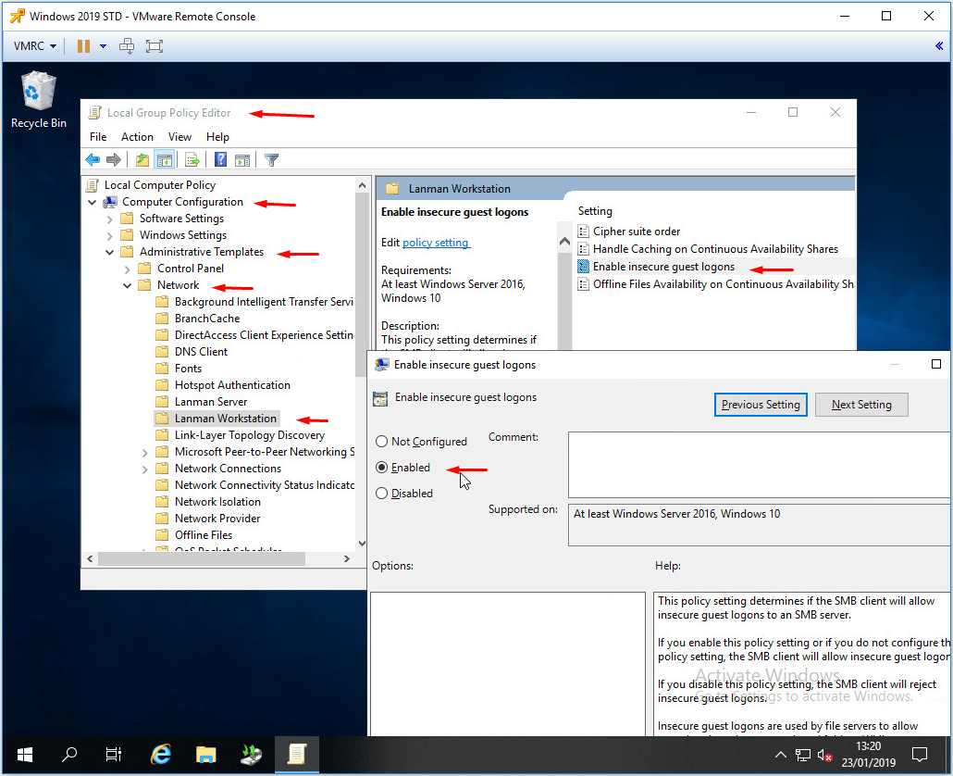
Task: Open Server Manager taskbar icon
Action: (251, 755)
